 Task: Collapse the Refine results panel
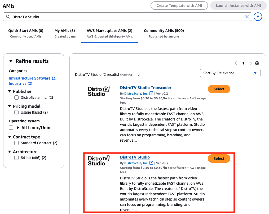11,61
